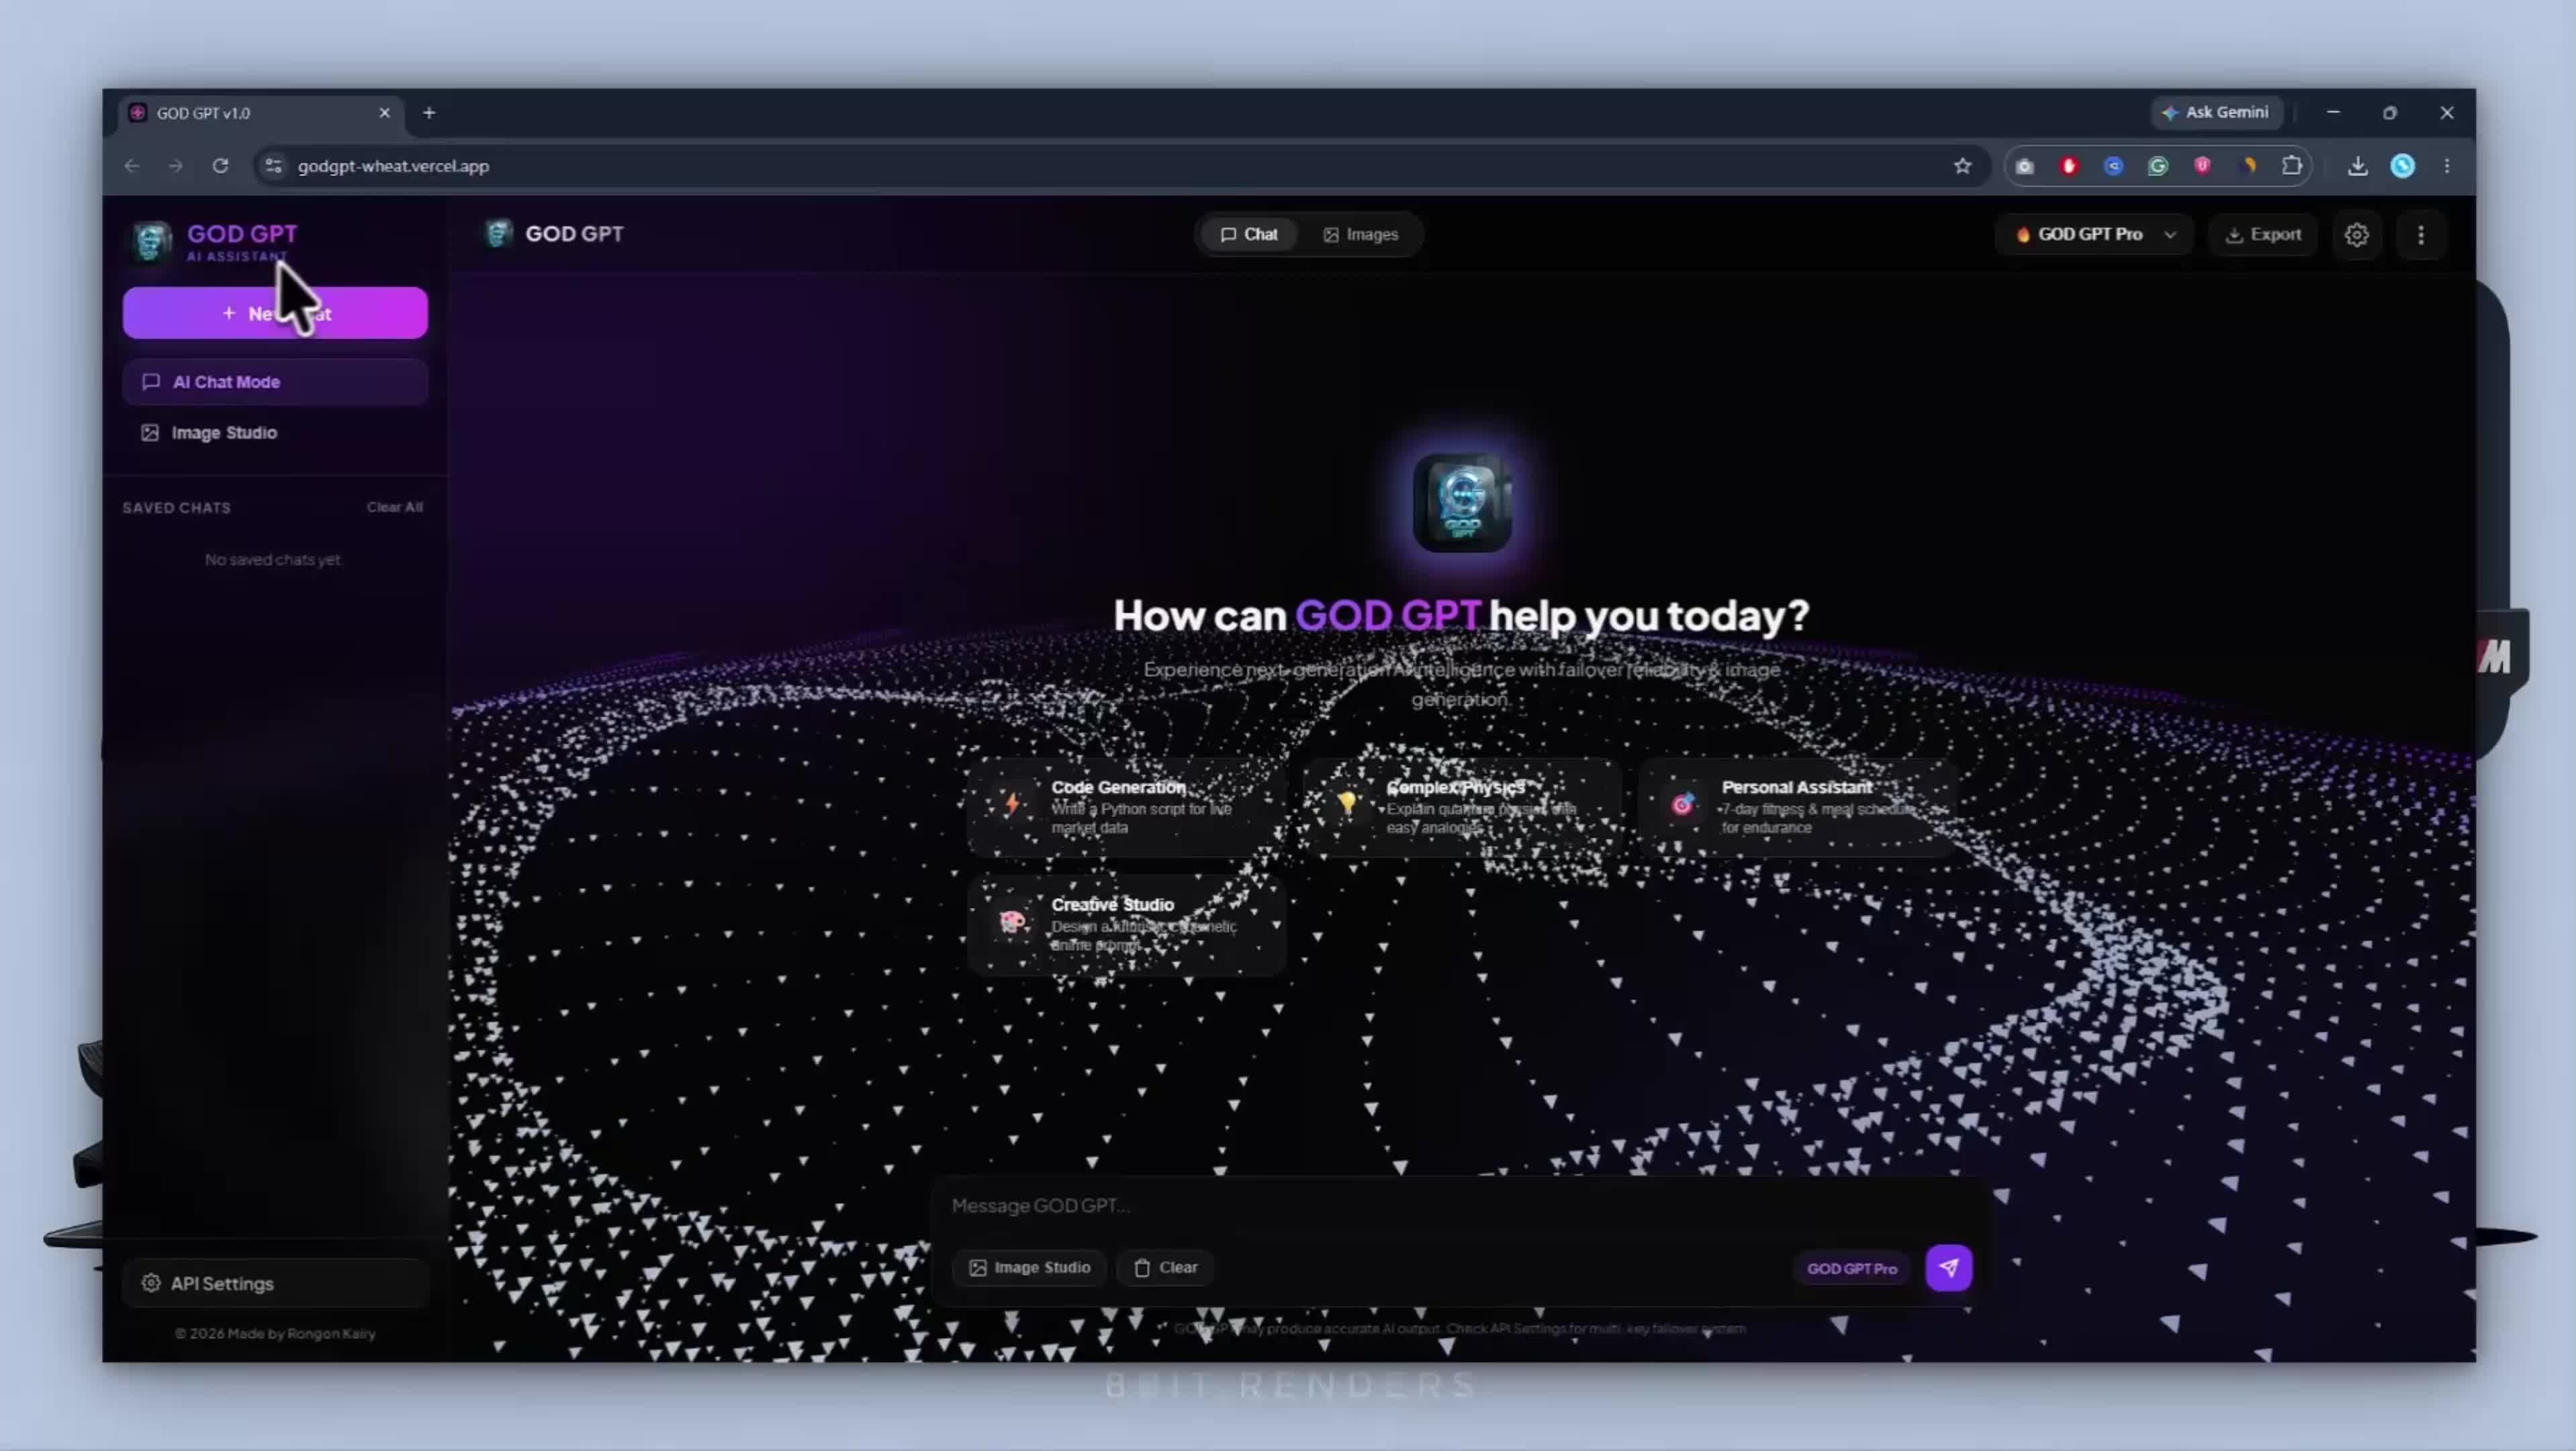This screenshot has width=2576, height=1451.
Task: Click the blue round extension icon
Action: (2113, 166)
